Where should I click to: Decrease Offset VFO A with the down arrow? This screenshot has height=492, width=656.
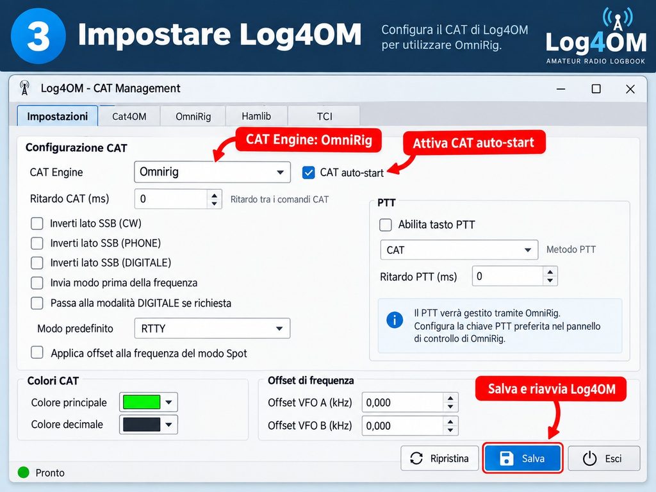(450, 407)
